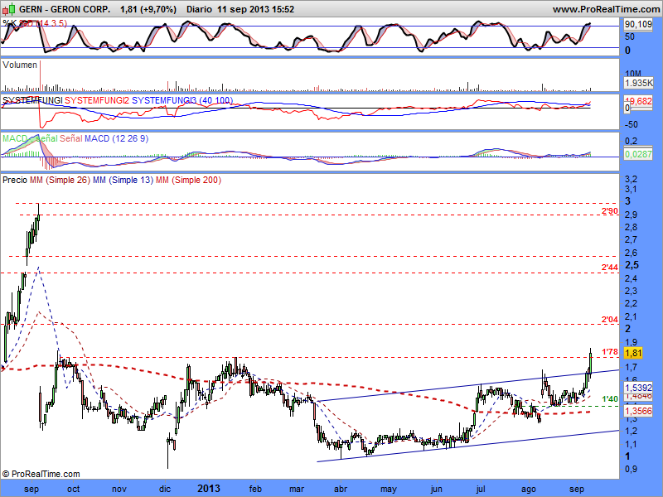The image size is (663, 497).
Task: Click the red SYSTEMFUNGI2 indicator label
Action: click(x=97, y=100)
